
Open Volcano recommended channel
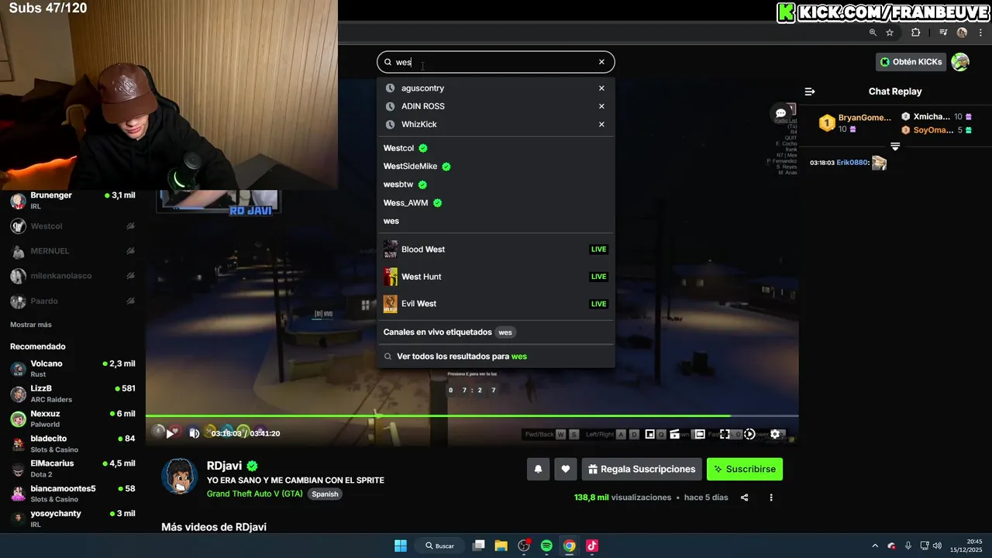pyautogui.click(x=73, y=369)
